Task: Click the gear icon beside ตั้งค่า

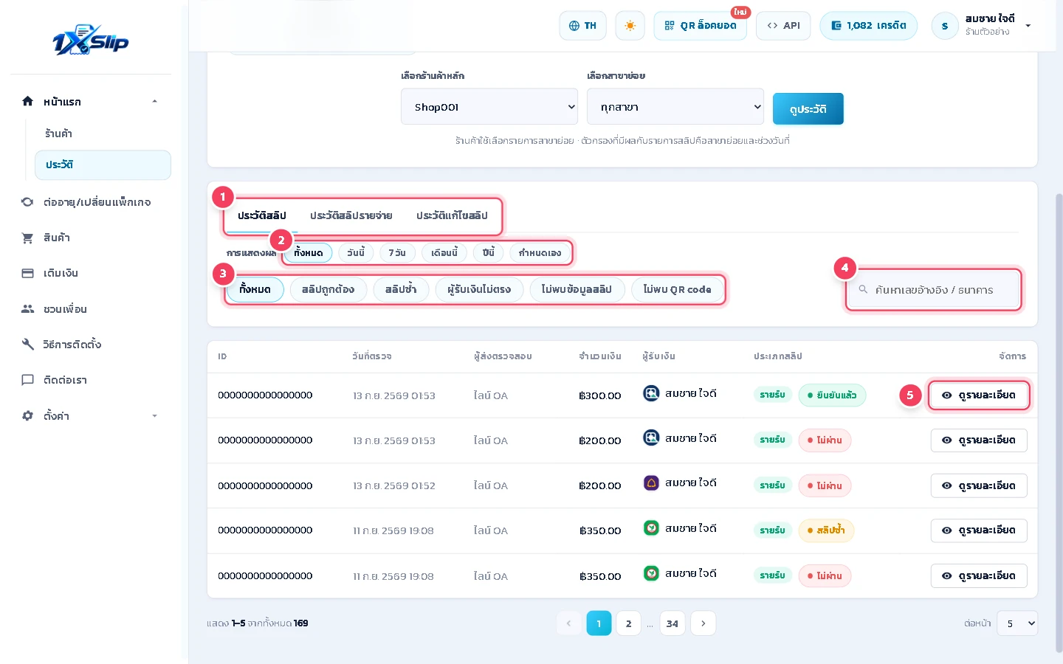Action: click(27, 415)
